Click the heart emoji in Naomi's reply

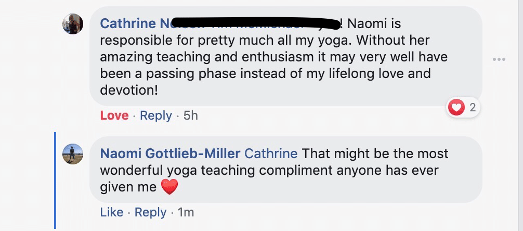(x=169, y=187)
